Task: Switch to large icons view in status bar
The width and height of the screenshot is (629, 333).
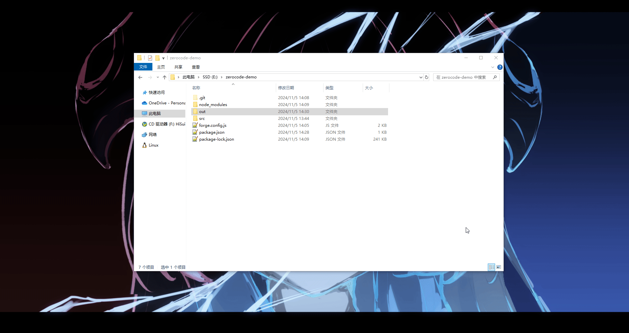Action: click(499, 267)
